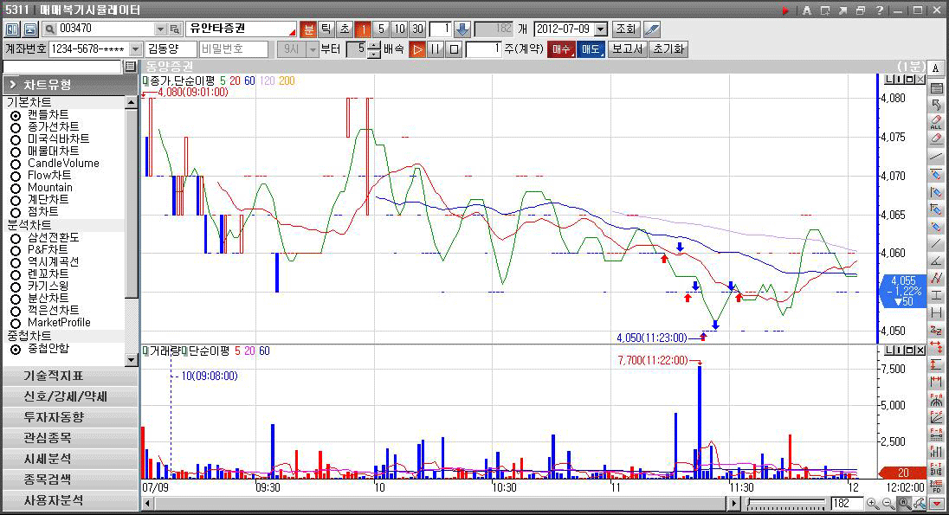The height and width of the screenshot is (515, 949).
Task: Expand the 차트유형 sidebar section
Action: (x=70, y=85)
